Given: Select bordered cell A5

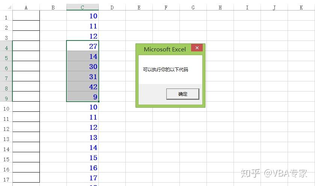Looking at the screenshot, I should (26, 56).
